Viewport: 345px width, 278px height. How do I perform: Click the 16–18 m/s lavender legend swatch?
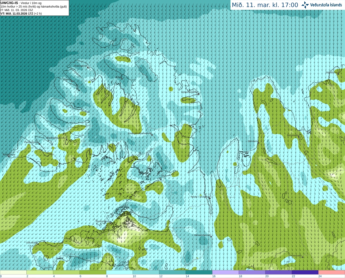[226, 272]
